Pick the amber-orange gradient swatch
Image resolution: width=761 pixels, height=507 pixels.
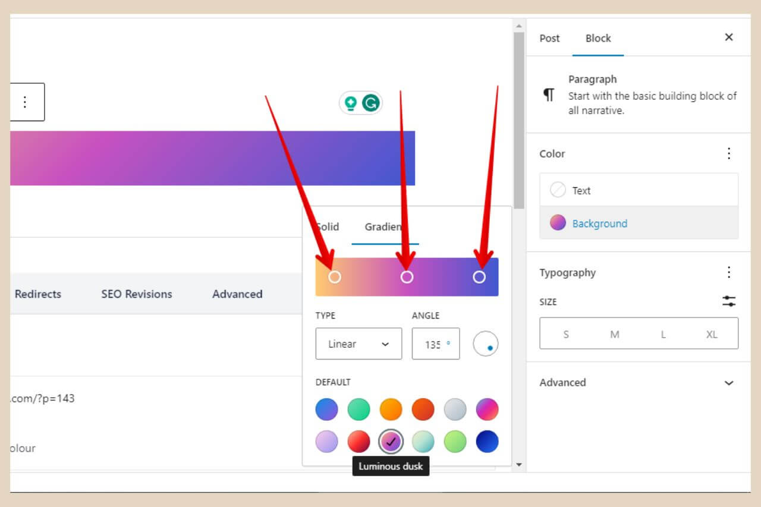click(x=391, y=410)
